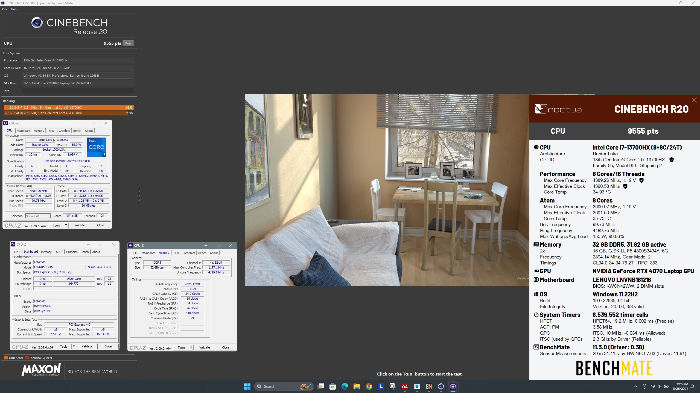Open the blue L app on taskbar

[x=381, y=386]
